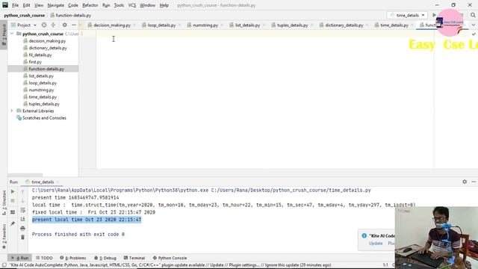Switch to the numstring.py editor tab

click(x=205, y=25)
